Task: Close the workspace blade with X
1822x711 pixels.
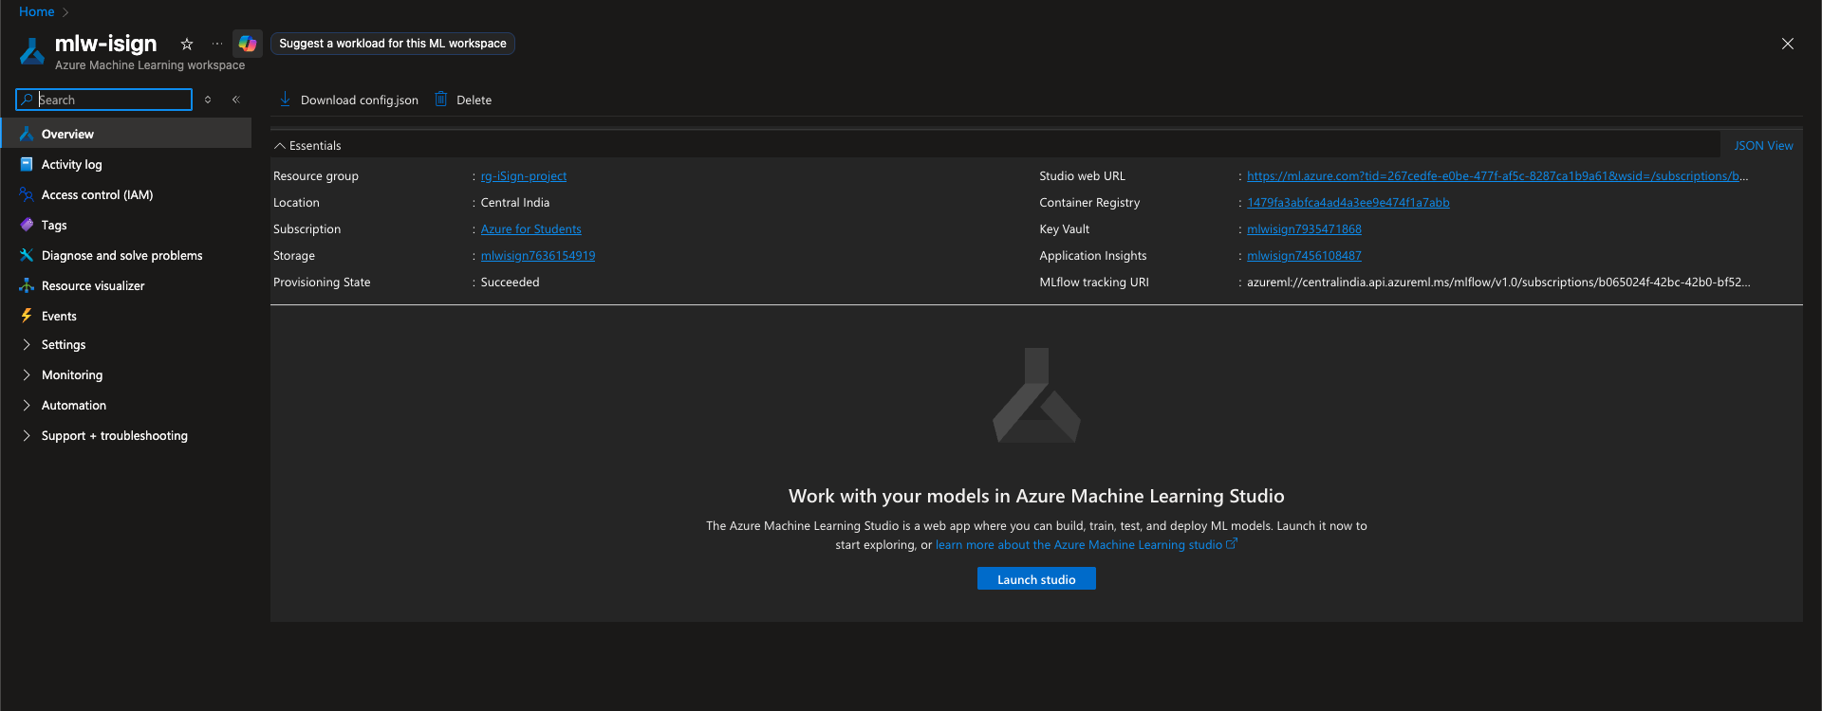Action: pos(1788,44)
